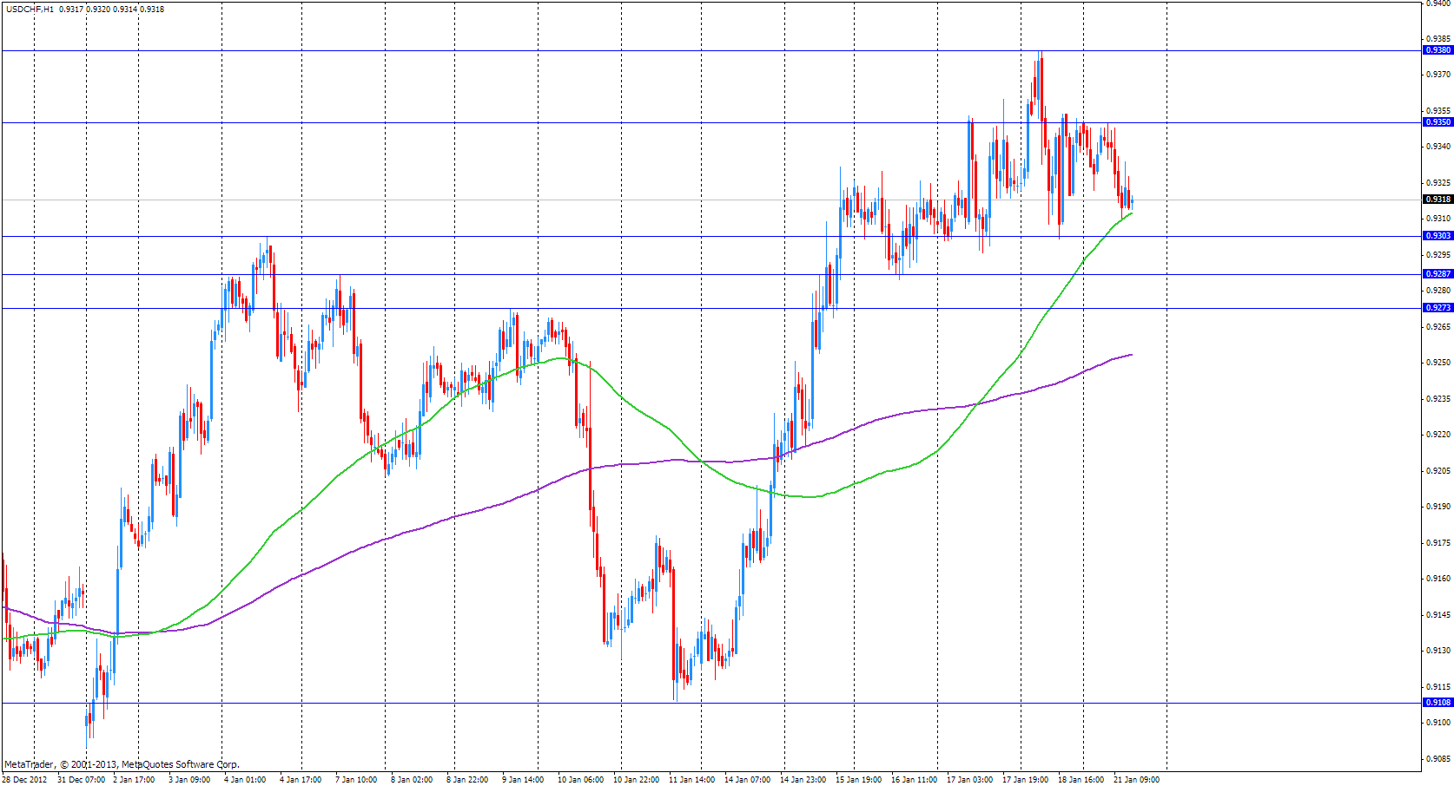Click the 28 Dec 2012 date label
The height and width of the screenshot is (786, 1454).
coord(24,780)
